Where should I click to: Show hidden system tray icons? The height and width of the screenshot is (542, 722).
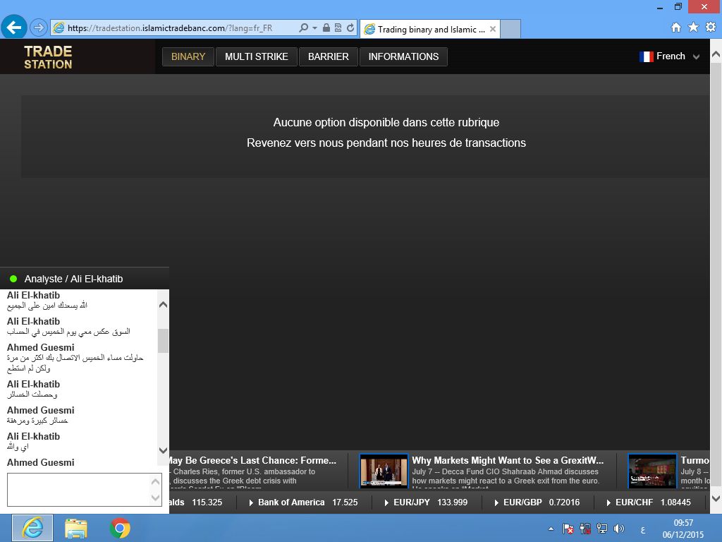551,529
